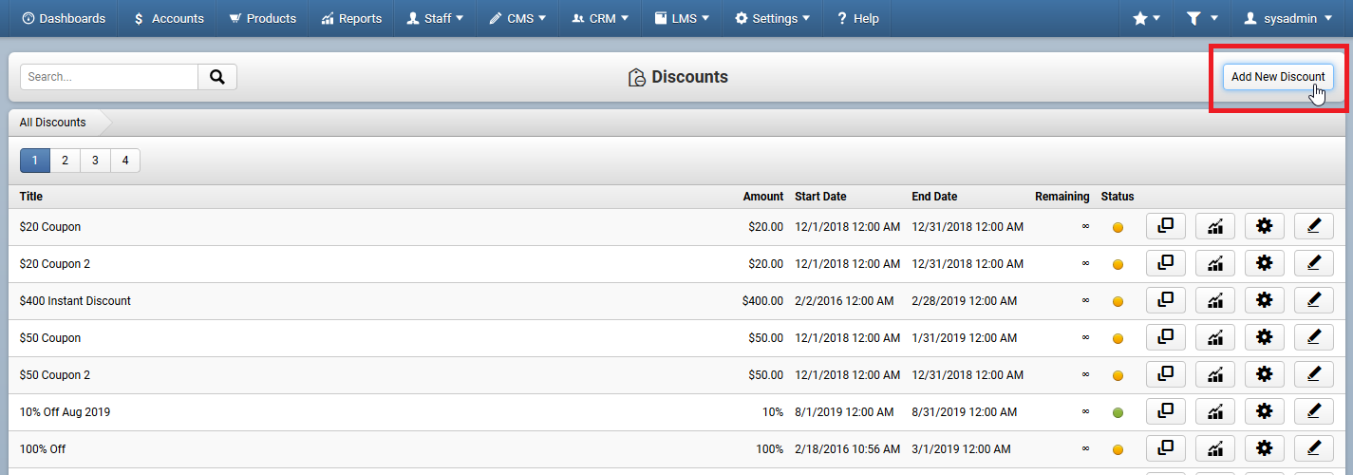
Task: Open the favorites star dropdown
Action: 1147,18
